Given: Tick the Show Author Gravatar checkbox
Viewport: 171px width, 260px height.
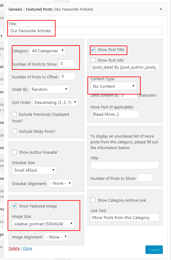Looking at the screenshot, I should click(14, 152).
